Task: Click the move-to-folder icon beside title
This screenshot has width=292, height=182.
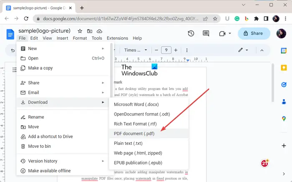Action: (90, 31)
